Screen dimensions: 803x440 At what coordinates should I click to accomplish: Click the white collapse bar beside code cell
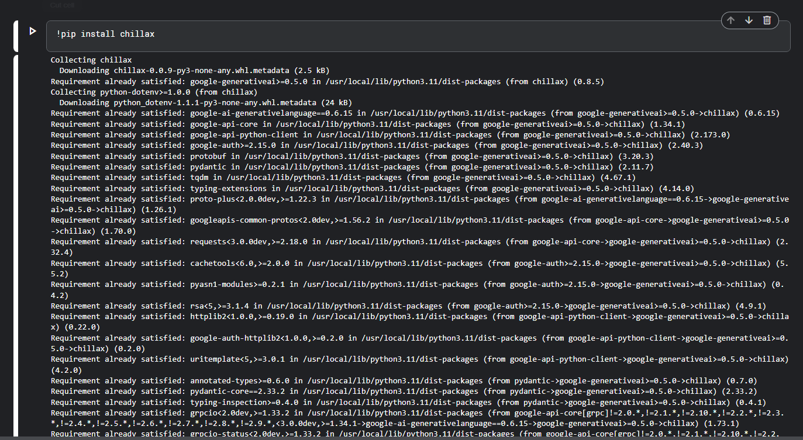pyautogui.click(x=16, y=36)
